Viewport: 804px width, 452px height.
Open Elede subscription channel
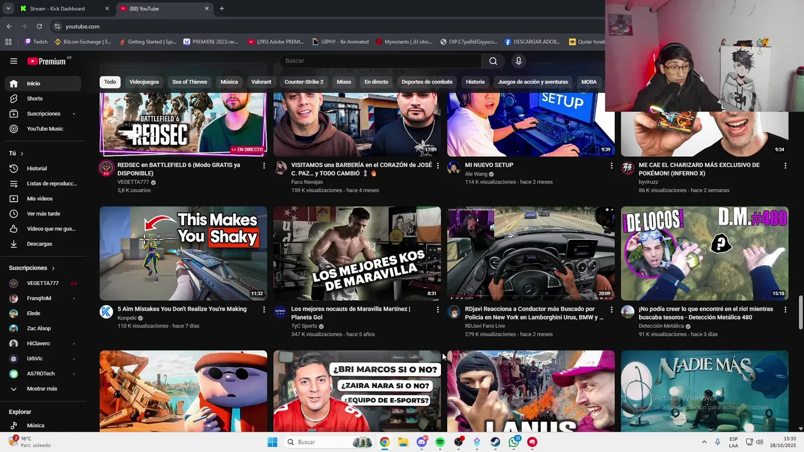tap(43, 313)
